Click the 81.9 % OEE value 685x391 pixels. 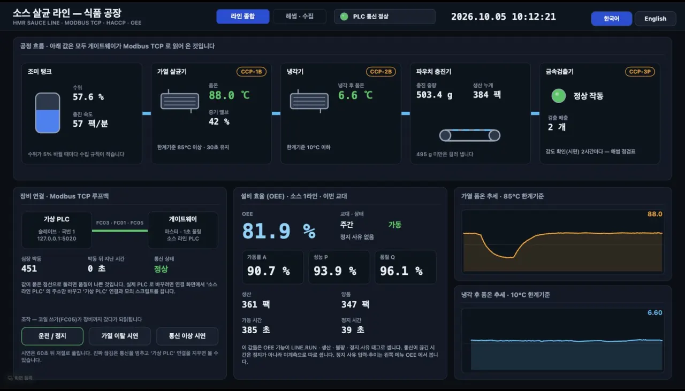point(278,231)
